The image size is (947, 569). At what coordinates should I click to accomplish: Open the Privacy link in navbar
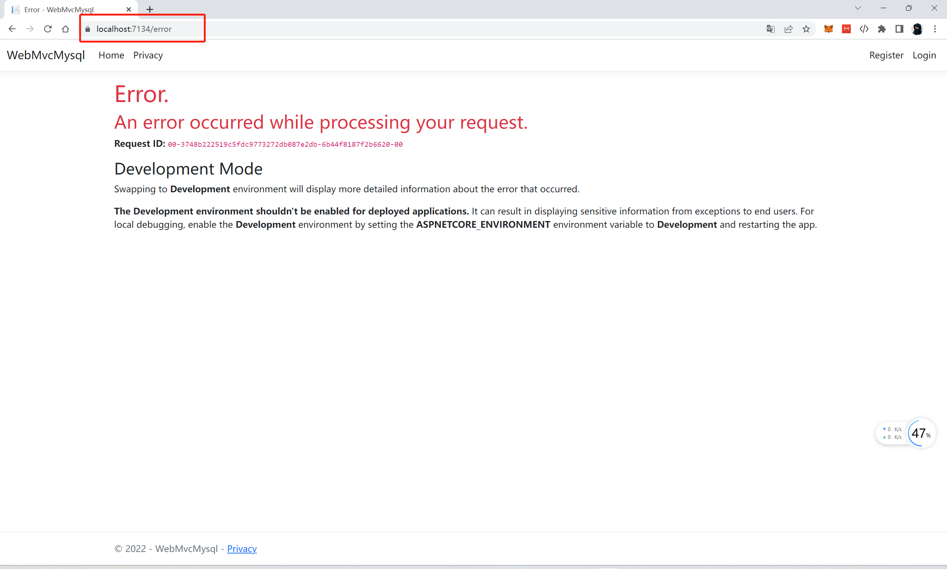click(x=148, y=55)
